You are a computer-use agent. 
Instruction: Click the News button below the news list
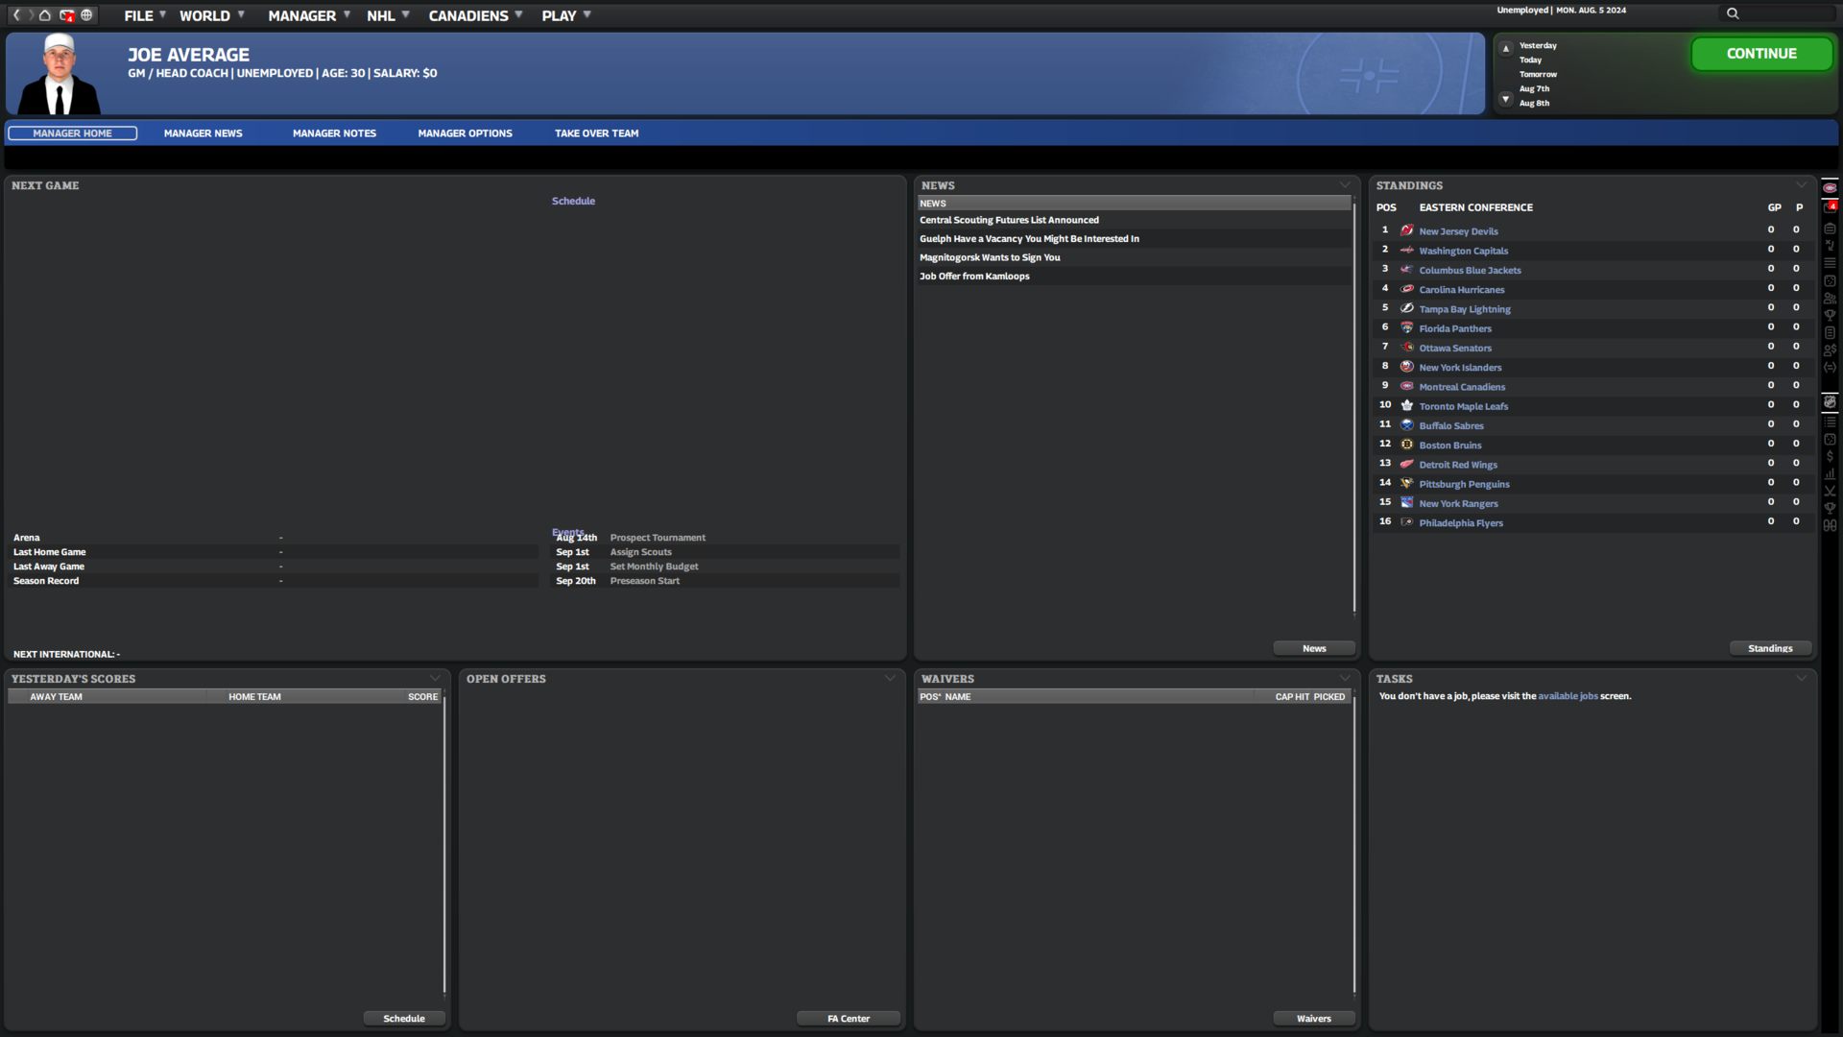[x=1314, y=648]
